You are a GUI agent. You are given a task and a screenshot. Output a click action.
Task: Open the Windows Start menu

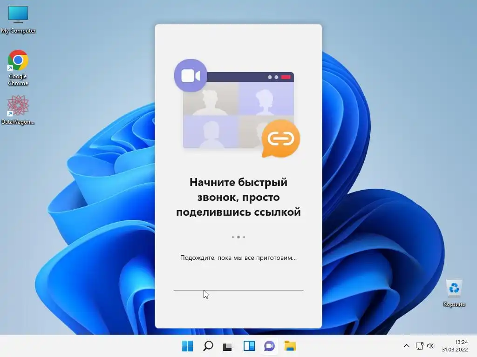click(x=187, y=346)
